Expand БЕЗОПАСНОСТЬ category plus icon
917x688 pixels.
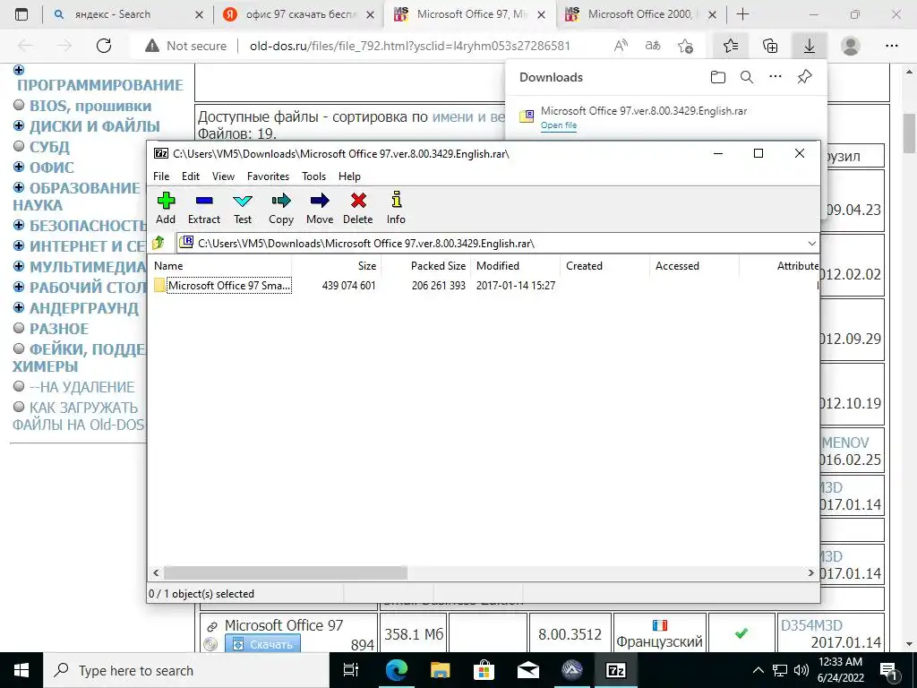[x=19, y=225]
